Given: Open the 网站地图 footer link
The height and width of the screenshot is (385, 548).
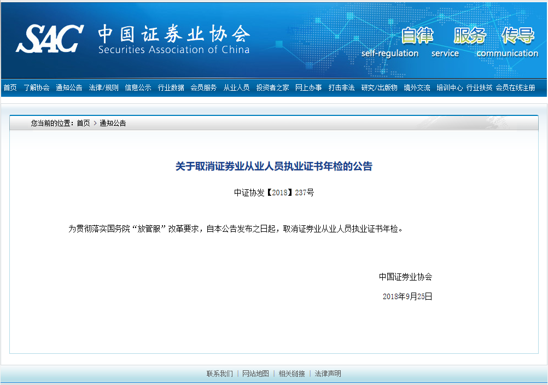Looking at the screenshot, I should 255,374.
